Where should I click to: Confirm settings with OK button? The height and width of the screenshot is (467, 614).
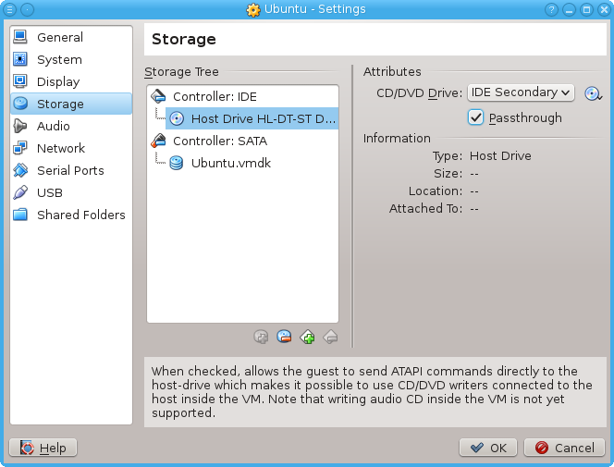[x=488, y=448]
